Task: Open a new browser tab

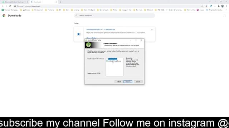Action: point(61,2)
